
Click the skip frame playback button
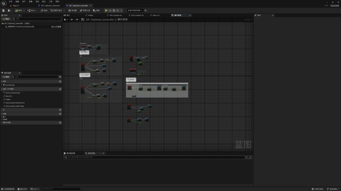coord(110,10)
